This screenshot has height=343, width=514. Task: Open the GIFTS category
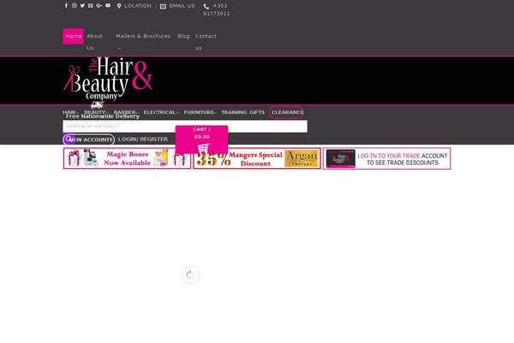(x=257, y=112)
